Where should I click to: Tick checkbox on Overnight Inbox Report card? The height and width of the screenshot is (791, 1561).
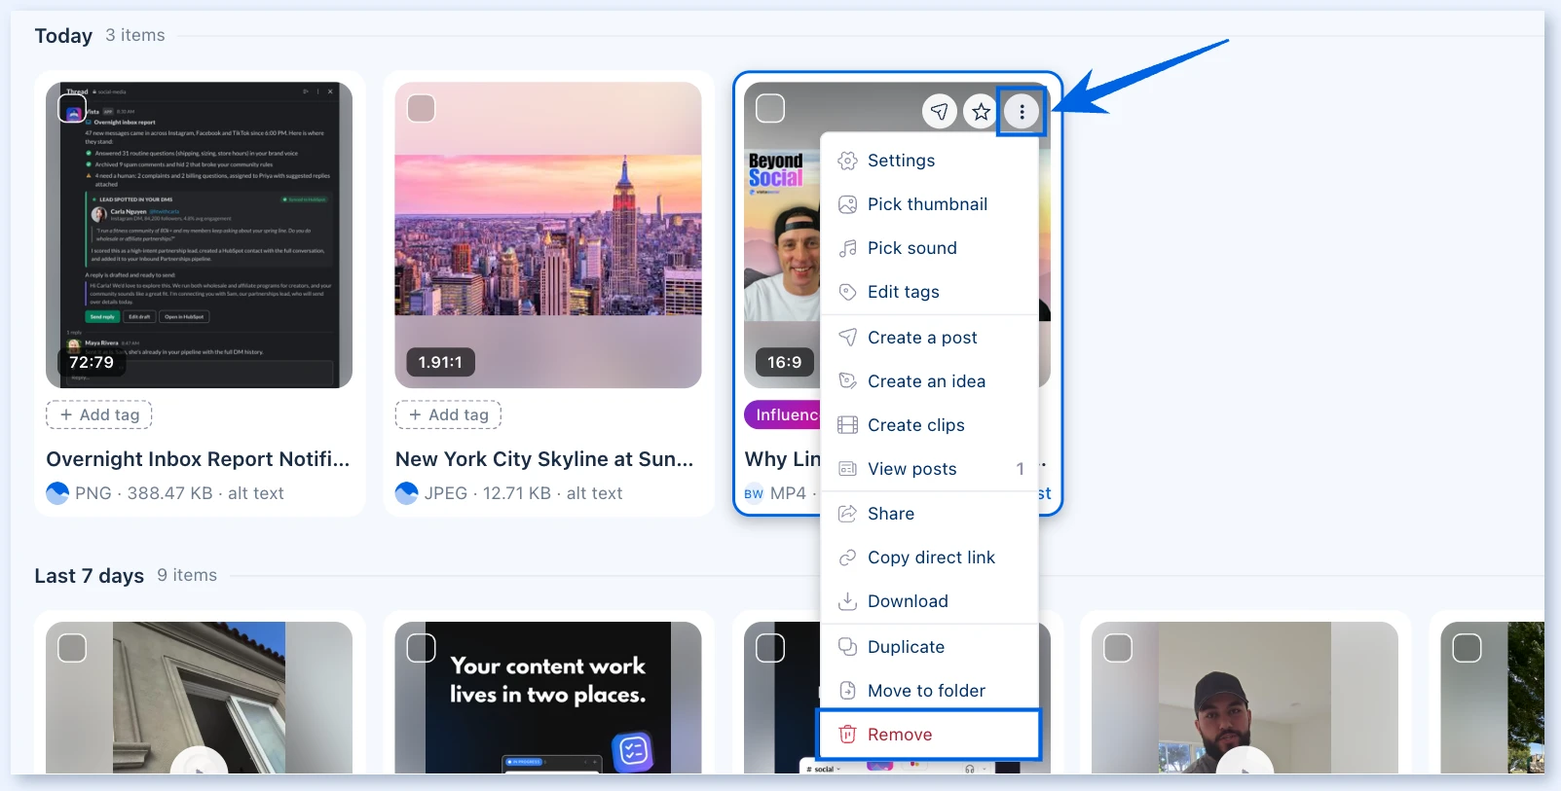pos(72,108)
